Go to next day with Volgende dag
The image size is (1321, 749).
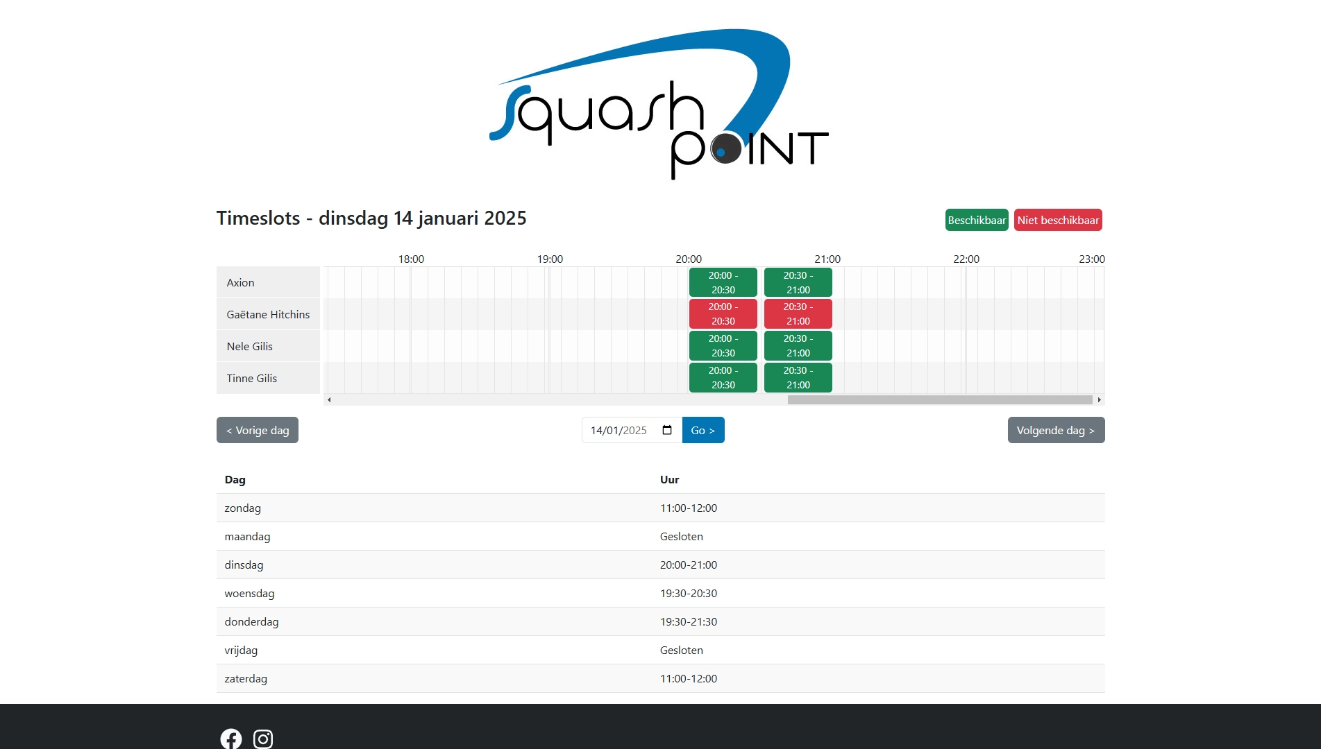[1056, 430]
